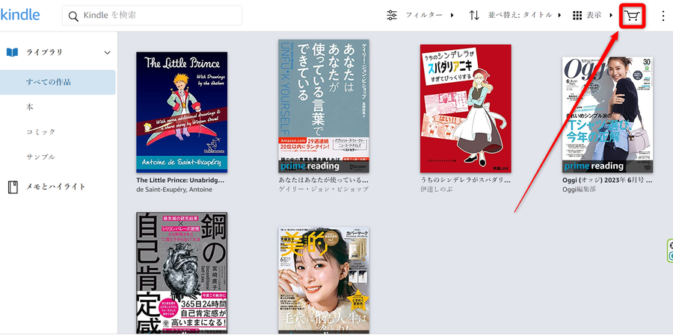
Task: Click the filter sliders icon
Action: point(392,16)
